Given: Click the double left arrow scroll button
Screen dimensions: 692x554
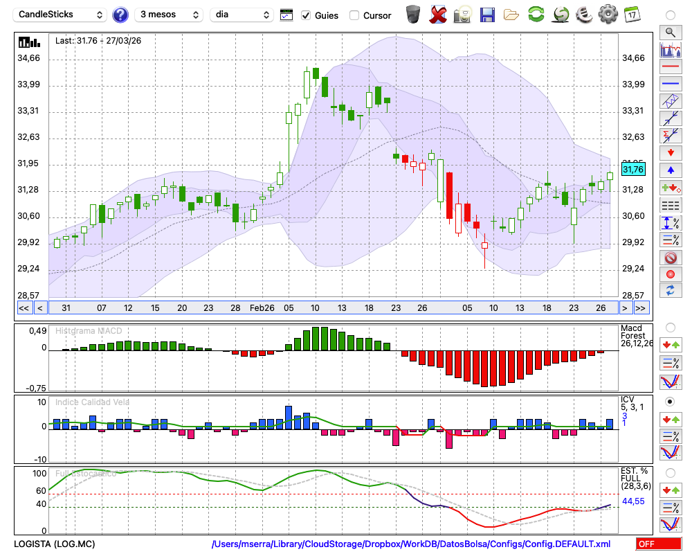Looking at the screenshot, I should (x=24, y=308).
